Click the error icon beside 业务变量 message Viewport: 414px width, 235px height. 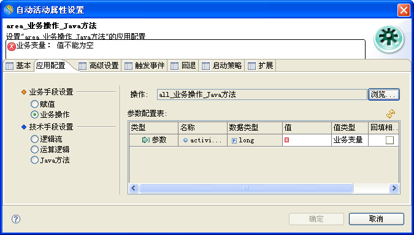(x=12, y=47)
